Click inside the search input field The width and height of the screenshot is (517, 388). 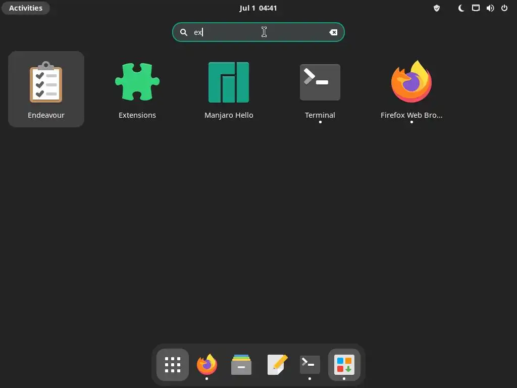(x=258, y=32)
